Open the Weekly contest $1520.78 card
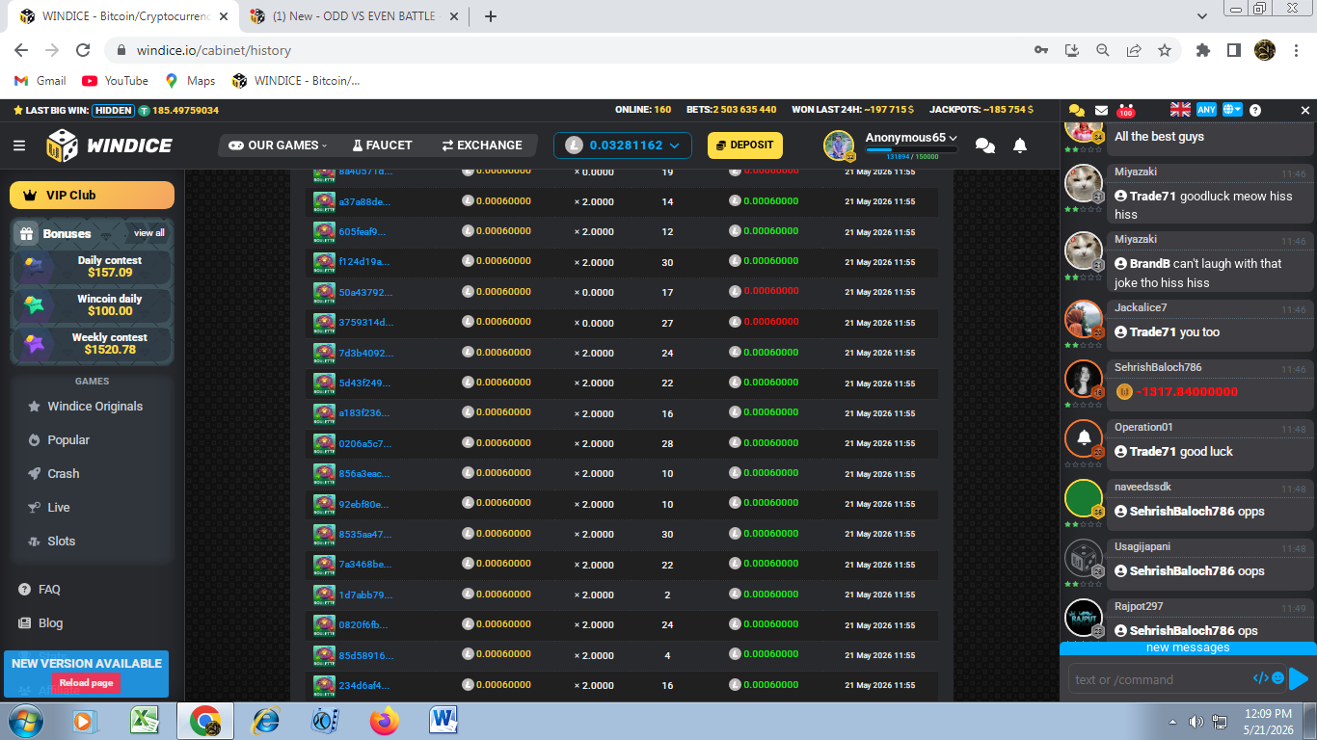The width and height of the screenshot is (1317, 740). (93, 344)
